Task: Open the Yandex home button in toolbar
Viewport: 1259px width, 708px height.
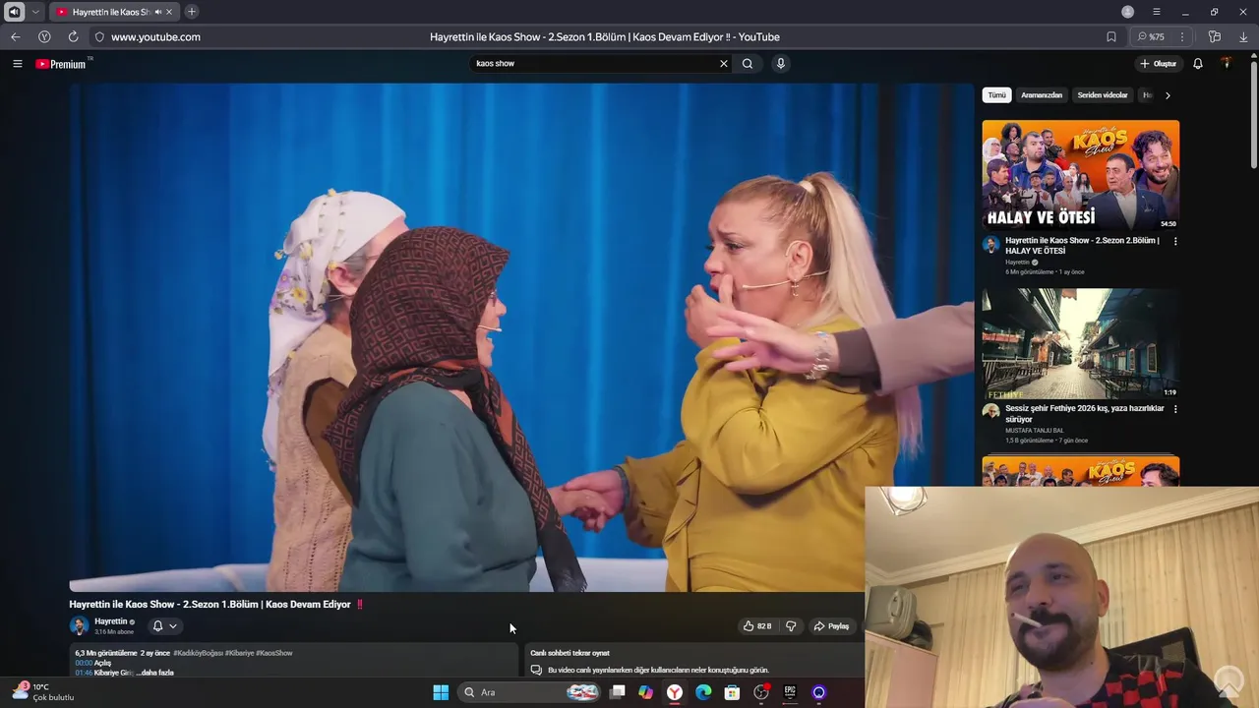Action: [x=44, y=36]
